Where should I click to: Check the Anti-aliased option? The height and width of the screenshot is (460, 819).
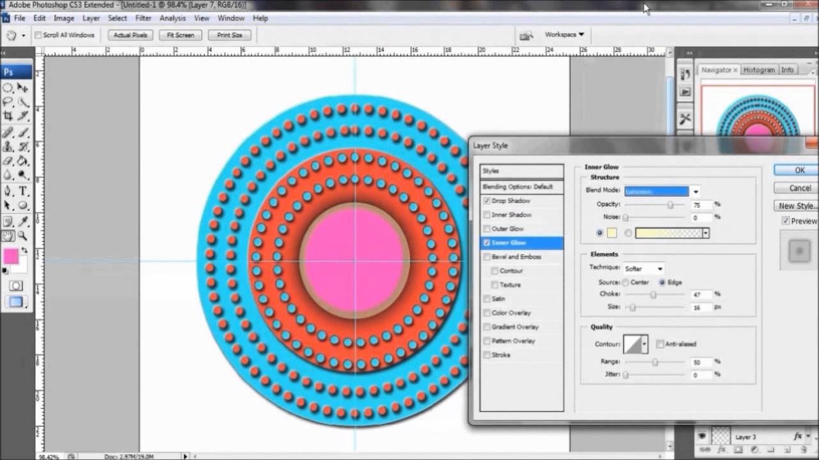point(660,344)
